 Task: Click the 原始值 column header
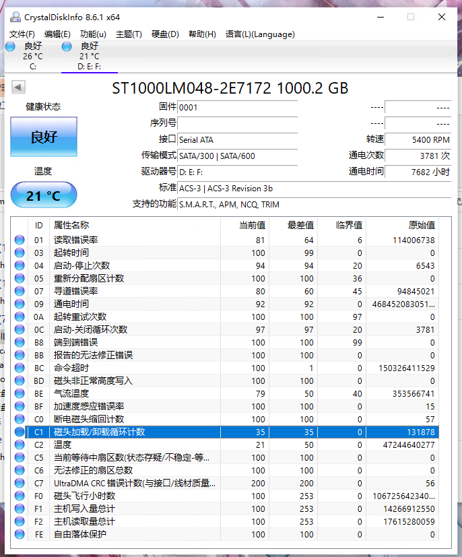[x=402, y=225]
